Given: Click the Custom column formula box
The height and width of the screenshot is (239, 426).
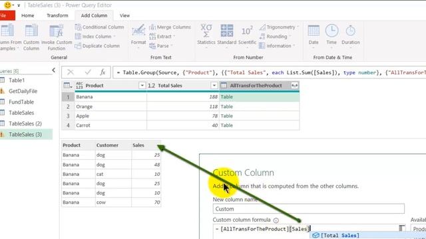Looking at the screenshot, I should [309, 229].
